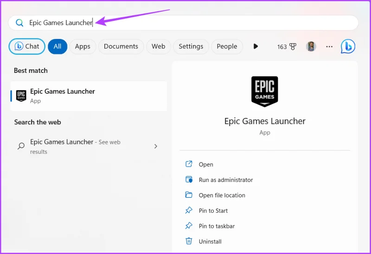Screen dimensions: 371x254
Task: Open the Bing chat icon at top right
Action: [348, 46]
